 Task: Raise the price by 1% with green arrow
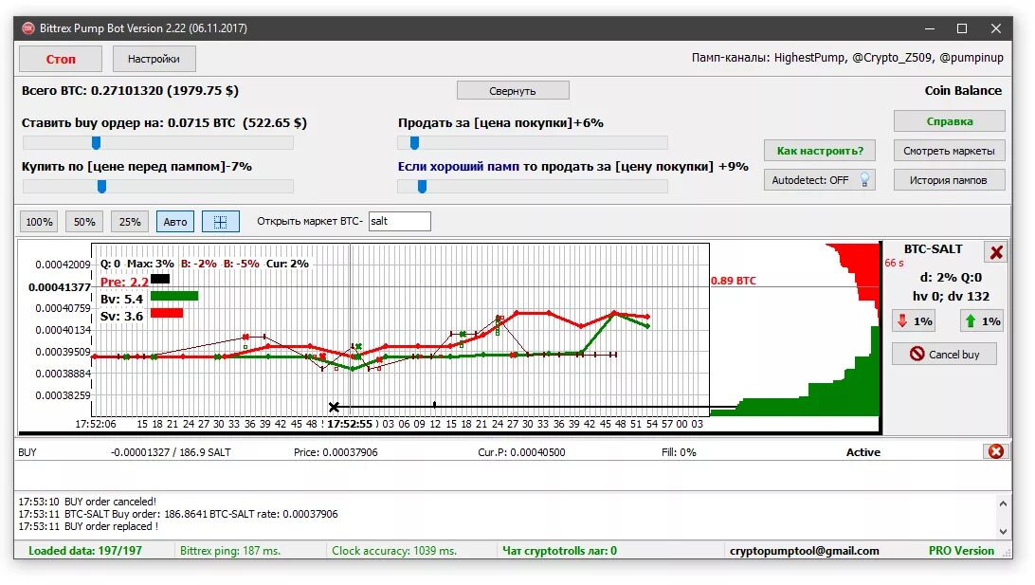982,320
